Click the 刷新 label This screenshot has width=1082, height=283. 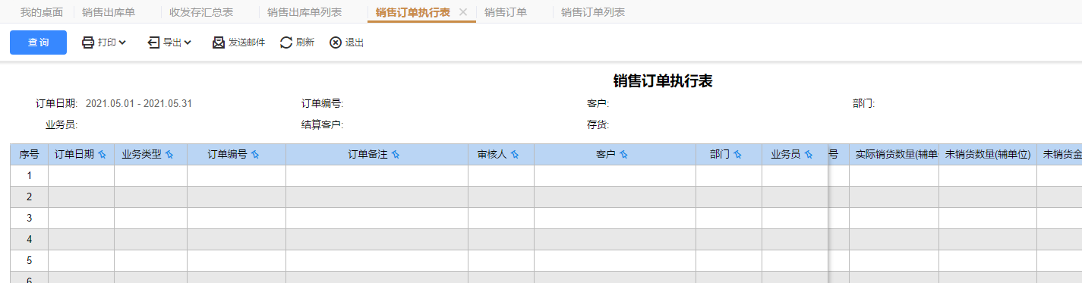point(305,42)
